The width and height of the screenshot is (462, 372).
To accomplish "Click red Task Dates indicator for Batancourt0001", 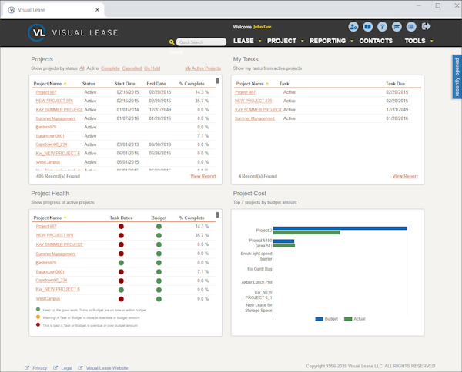I will [x=121, y=272].
